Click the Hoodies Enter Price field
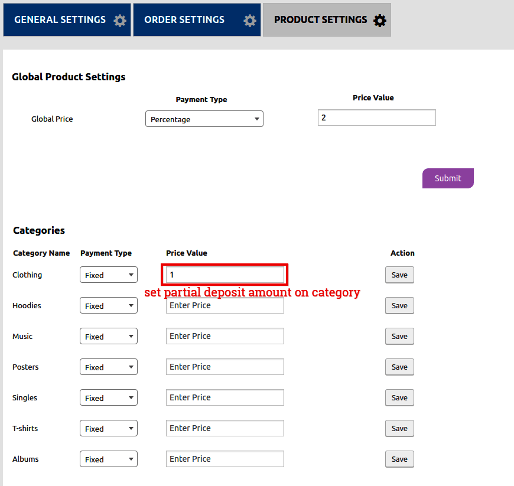 pyautogui.click(x=225, y=305)
